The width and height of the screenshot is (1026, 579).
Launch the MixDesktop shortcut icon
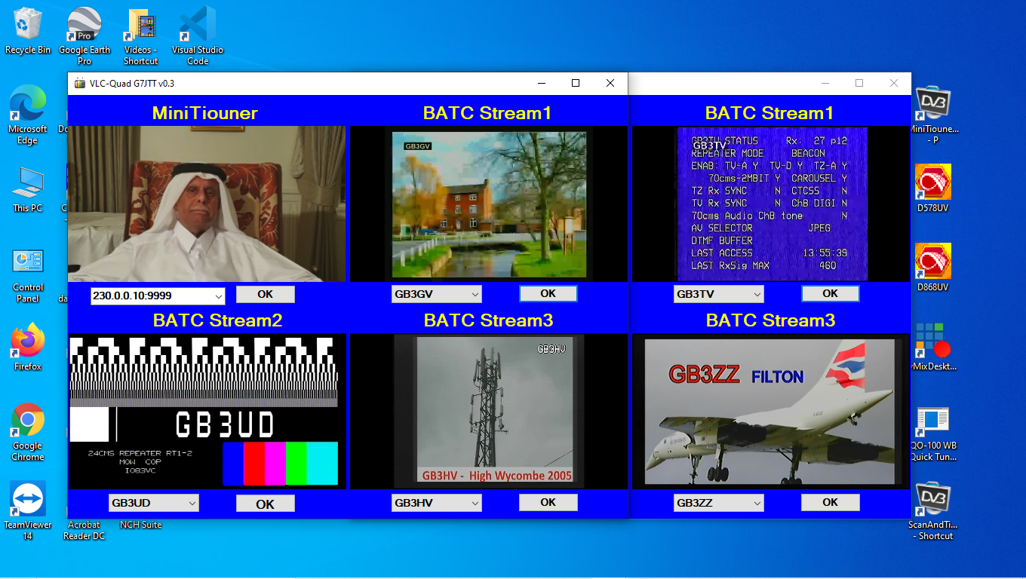point(934,347)
